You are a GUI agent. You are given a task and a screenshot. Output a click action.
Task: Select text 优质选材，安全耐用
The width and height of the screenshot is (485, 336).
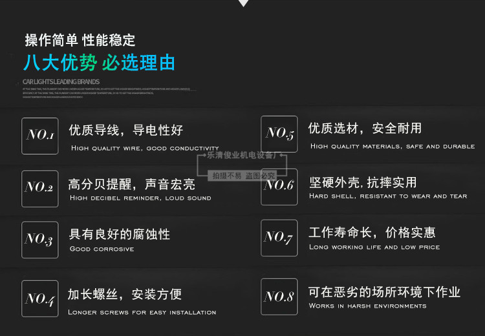click(x=365, y=129)
